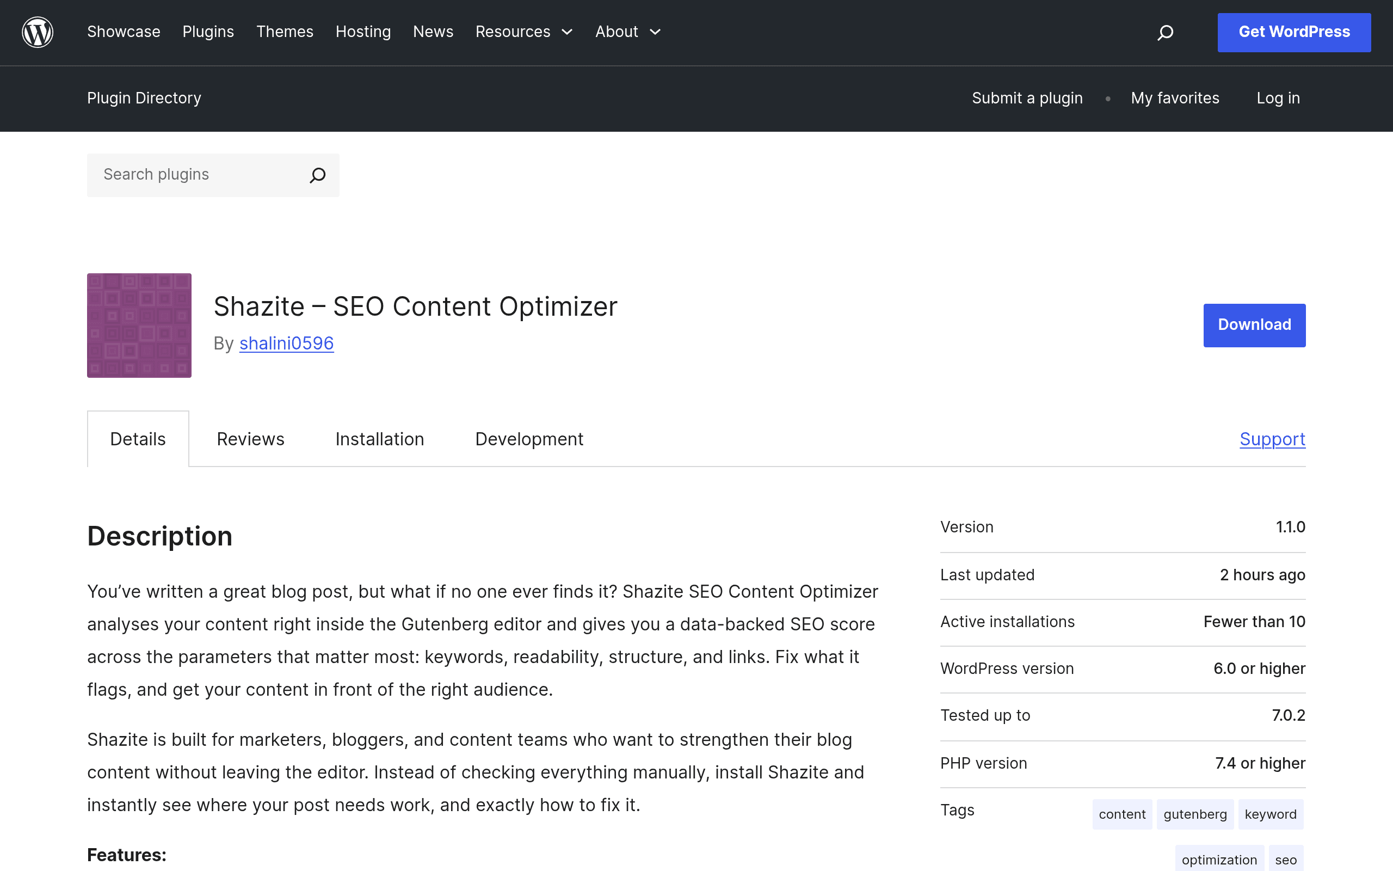
Task: Switch to the Development tab
Action: (x=529, y=439)
